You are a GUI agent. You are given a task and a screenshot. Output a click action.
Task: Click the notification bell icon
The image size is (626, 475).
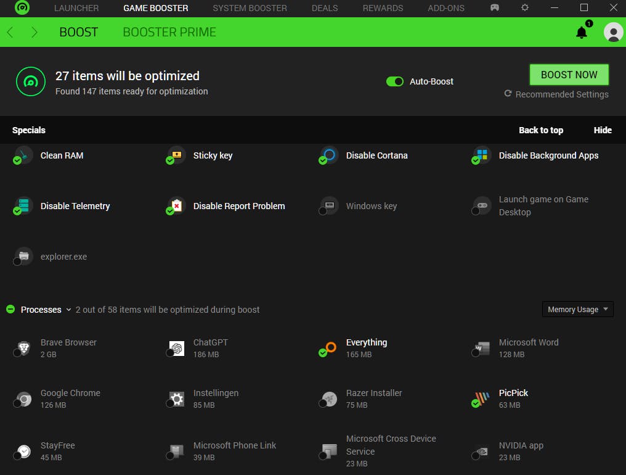point(582,32)
